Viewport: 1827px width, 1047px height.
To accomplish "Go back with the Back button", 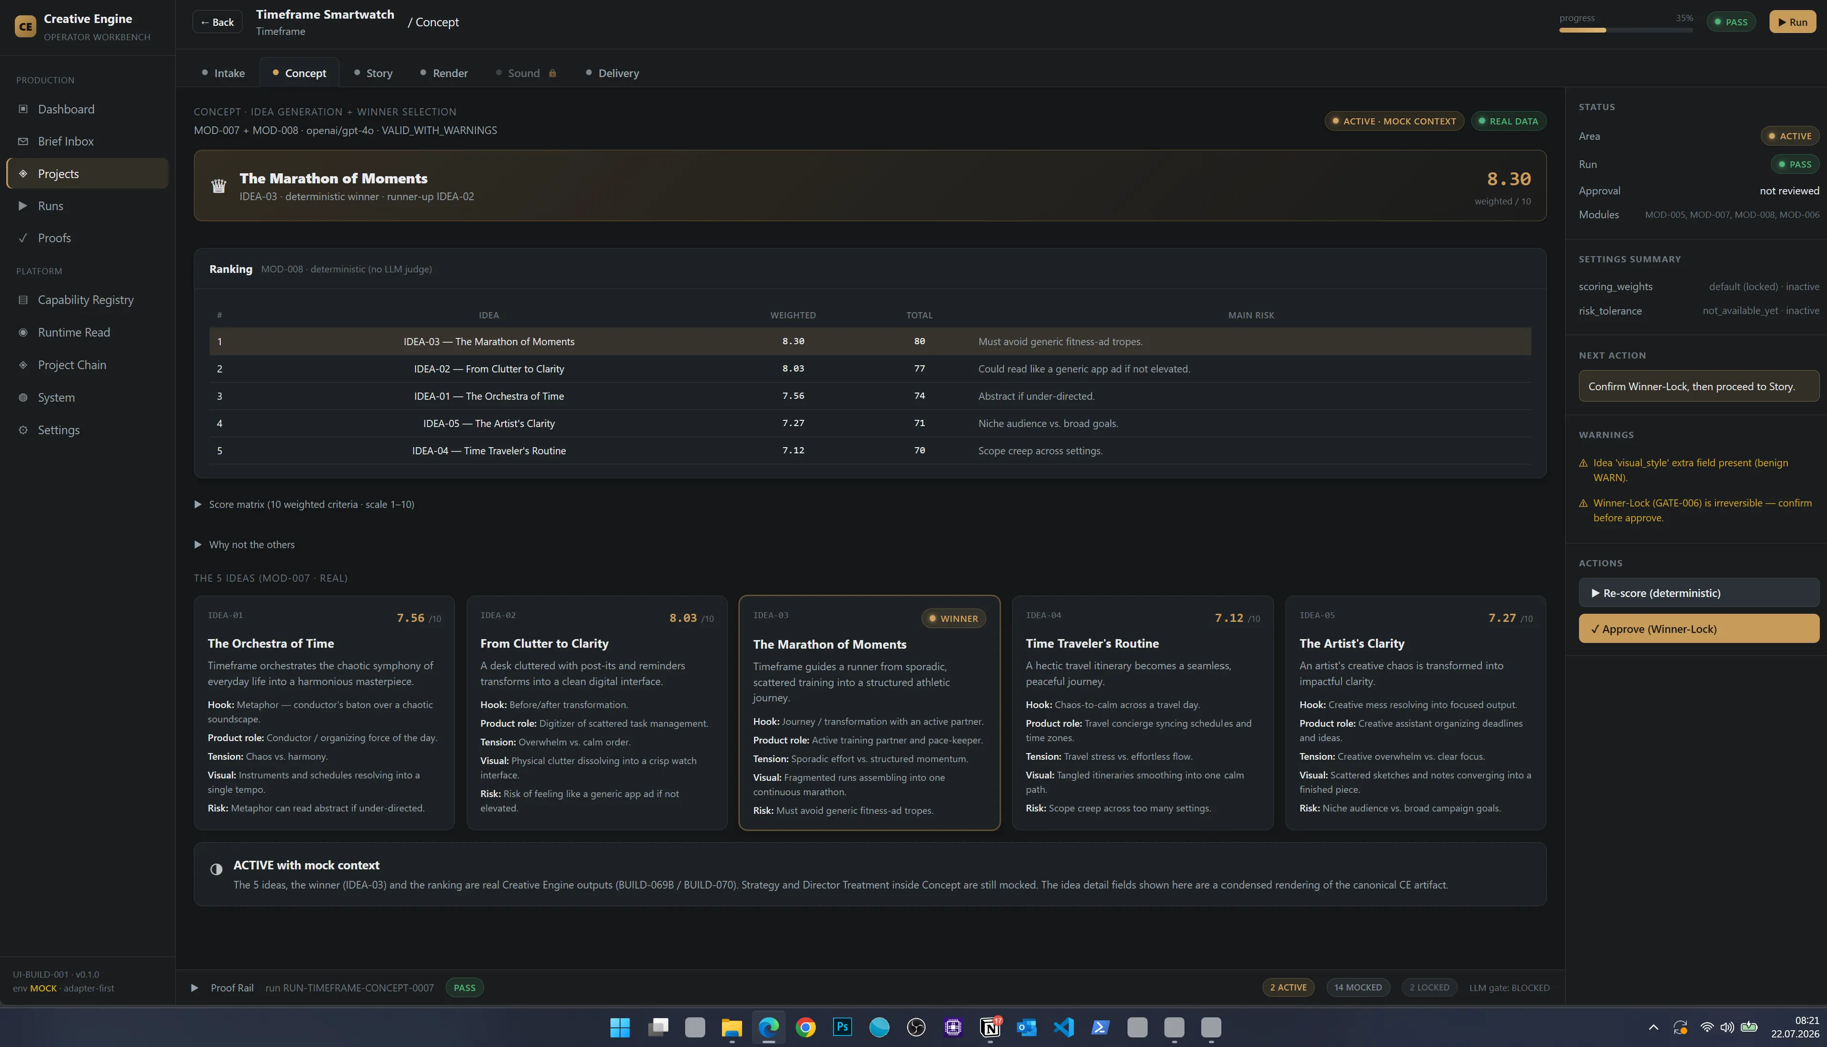I will click(x=217, y=22).
